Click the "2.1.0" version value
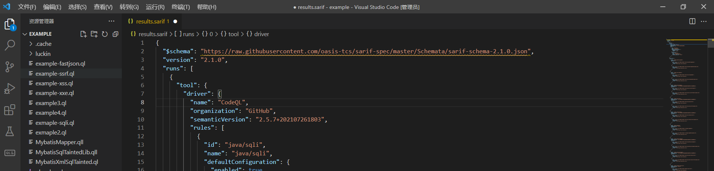The height and width of the screenshot is (171, 714). (x=213, y=60)
